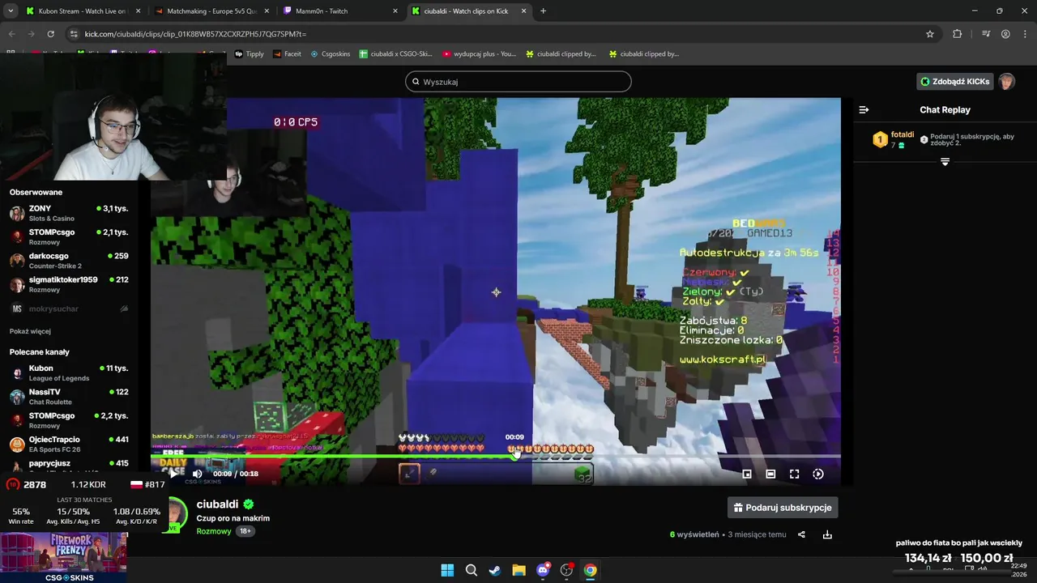
Task: Switch to Mamm0n Twitch tab
Action: [339, 11]
